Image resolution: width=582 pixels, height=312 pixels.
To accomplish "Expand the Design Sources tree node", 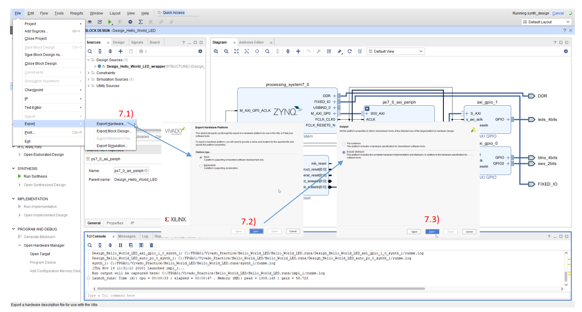I will (89, 60).
